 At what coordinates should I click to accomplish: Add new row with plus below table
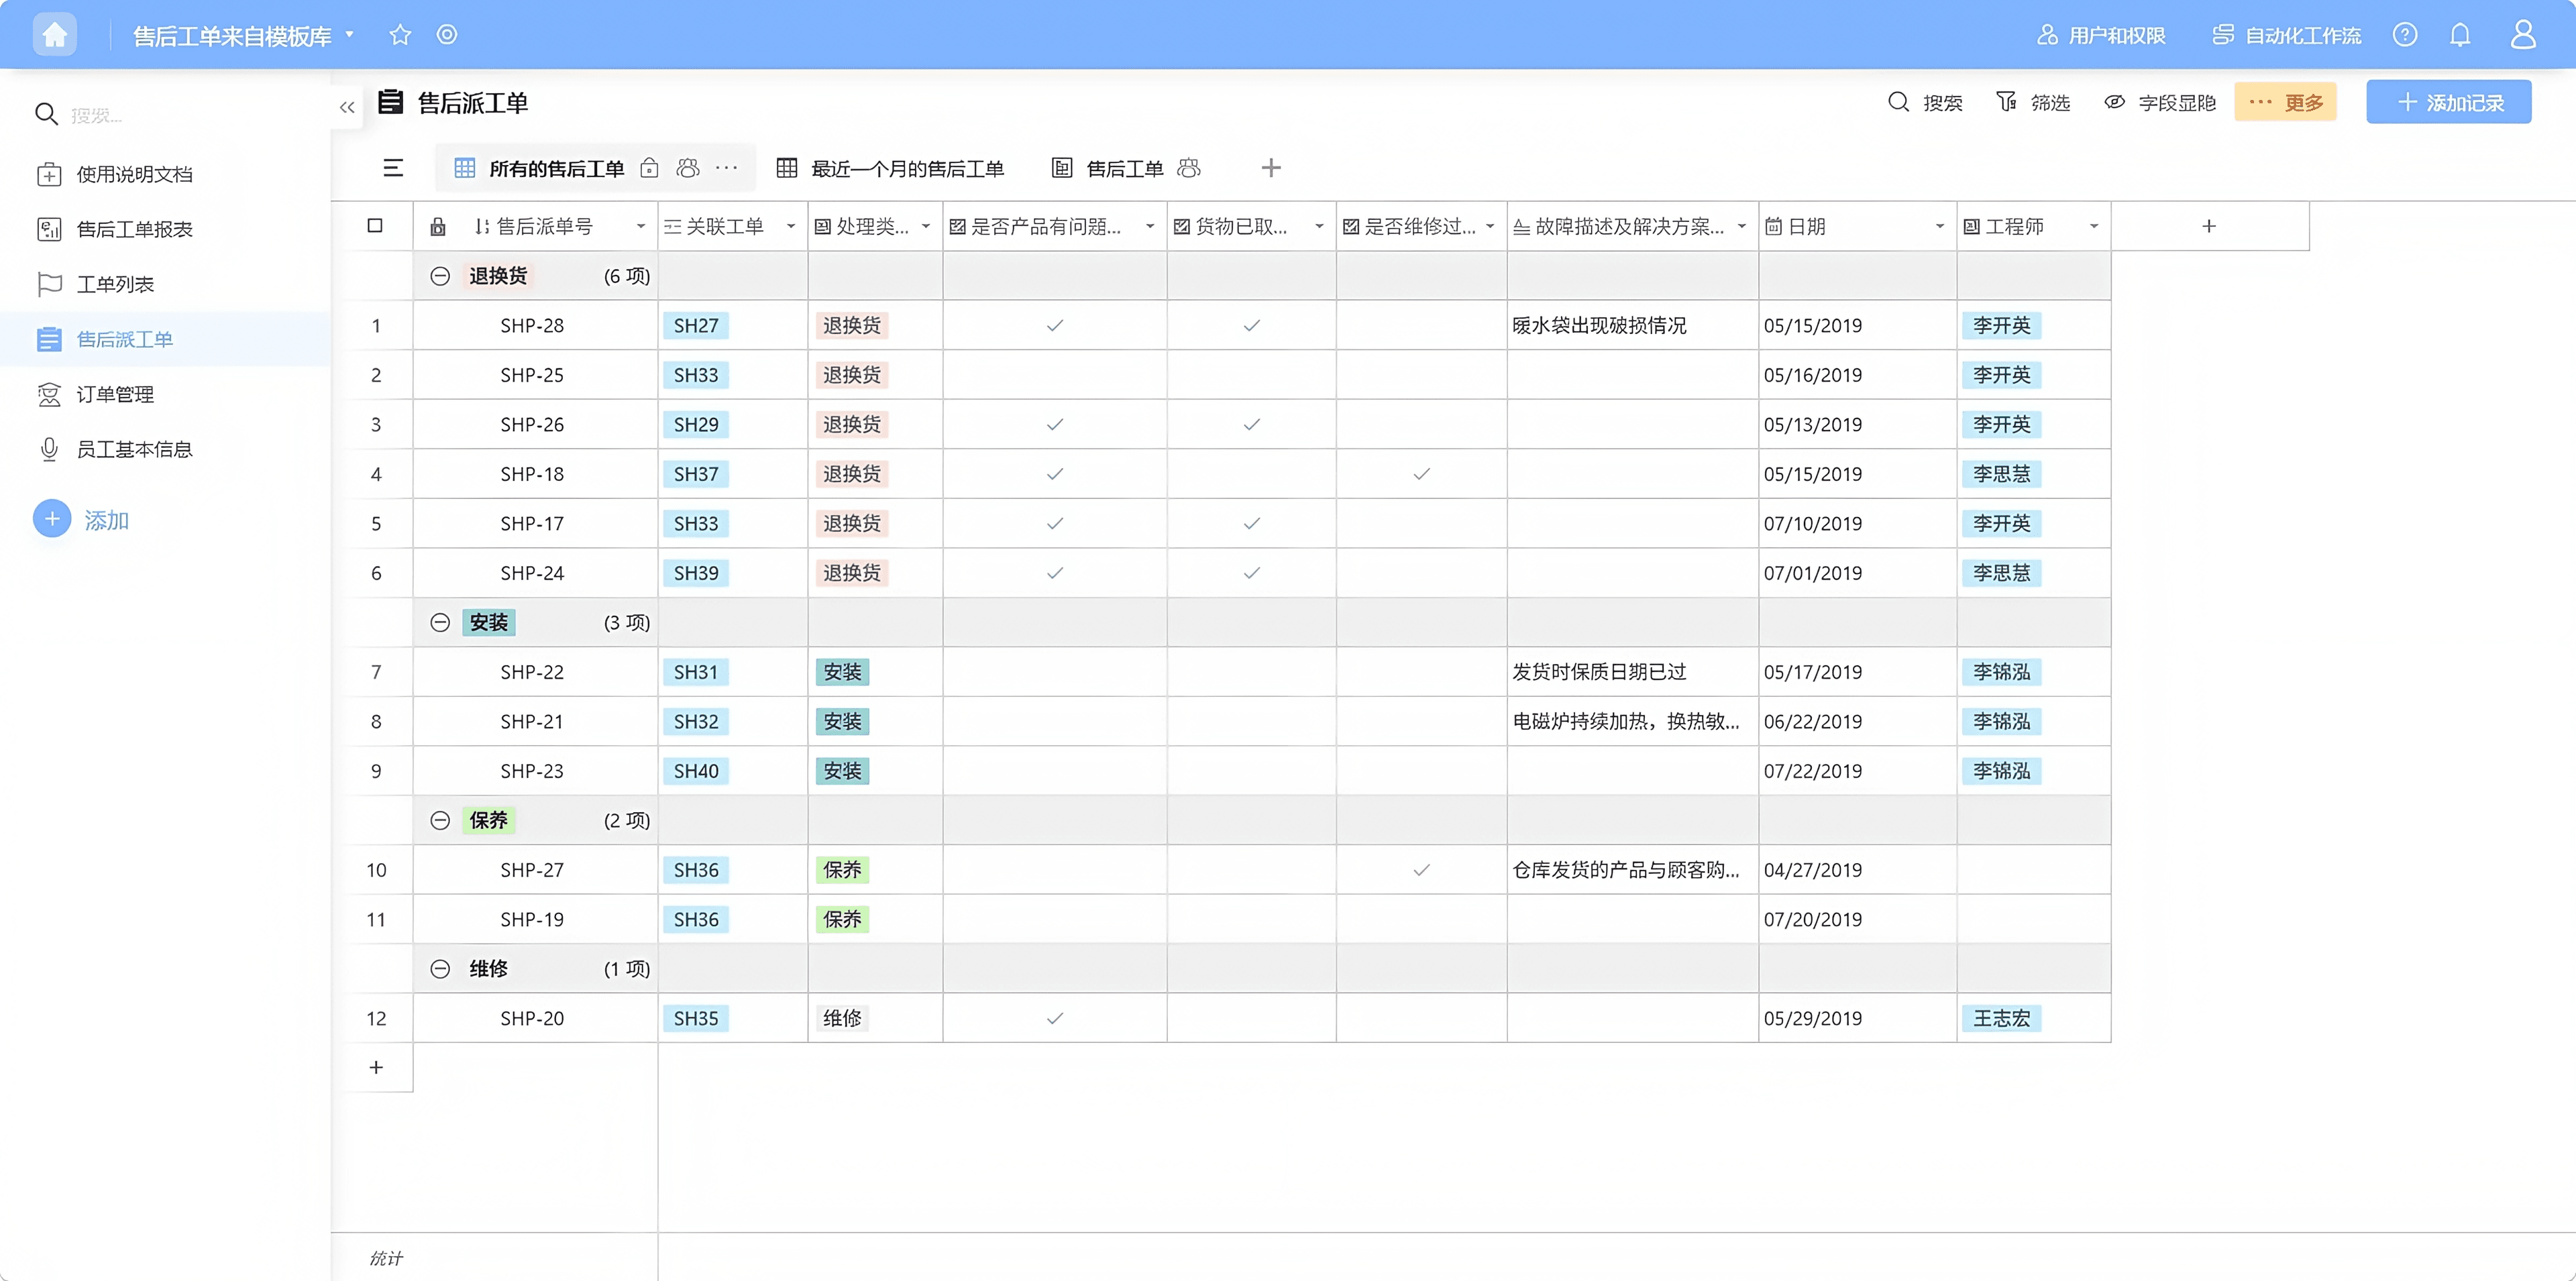pyautogui.click(x=376, y=1067)
